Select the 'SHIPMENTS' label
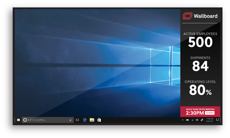The image size is (230, 138). pyautogui.click(x=200, y=58)
